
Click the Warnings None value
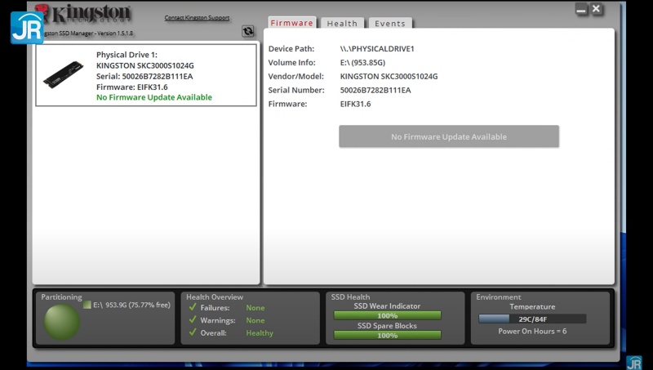[x=255, y=320]
